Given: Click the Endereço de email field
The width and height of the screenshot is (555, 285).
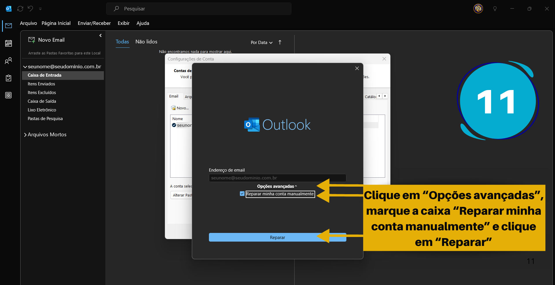Looking at the screenshot, I should (x=277, y=178).
